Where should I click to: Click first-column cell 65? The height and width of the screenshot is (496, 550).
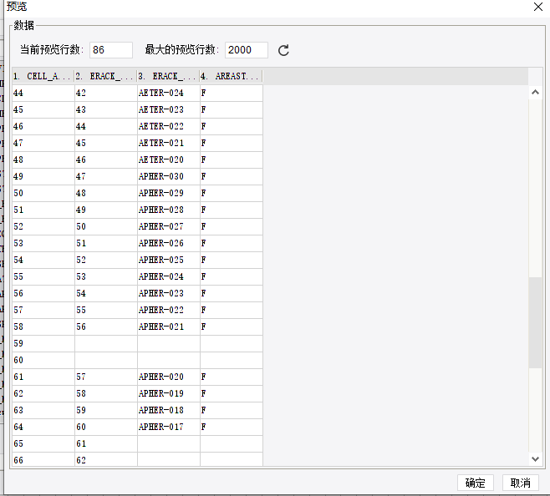coord(43,443)
